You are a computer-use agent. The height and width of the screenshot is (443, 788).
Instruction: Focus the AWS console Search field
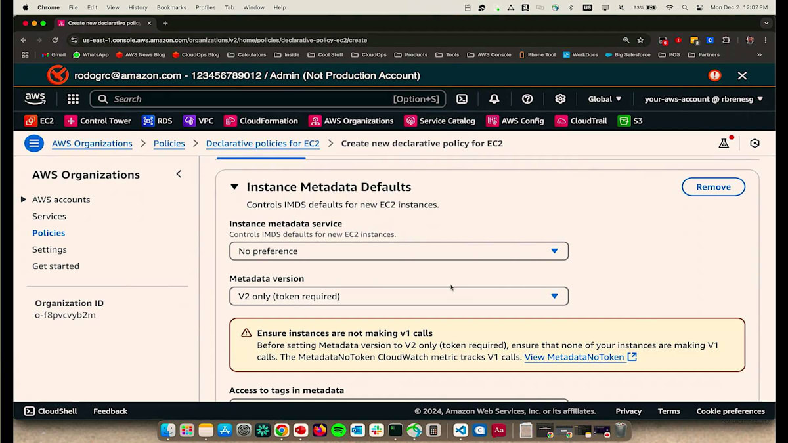tap(268, 99)
